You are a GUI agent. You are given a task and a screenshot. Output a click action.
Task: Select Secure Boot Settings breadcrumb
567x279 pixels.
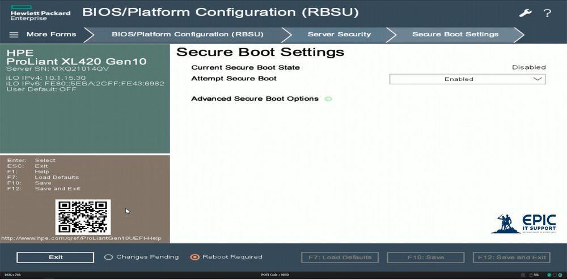455,35
